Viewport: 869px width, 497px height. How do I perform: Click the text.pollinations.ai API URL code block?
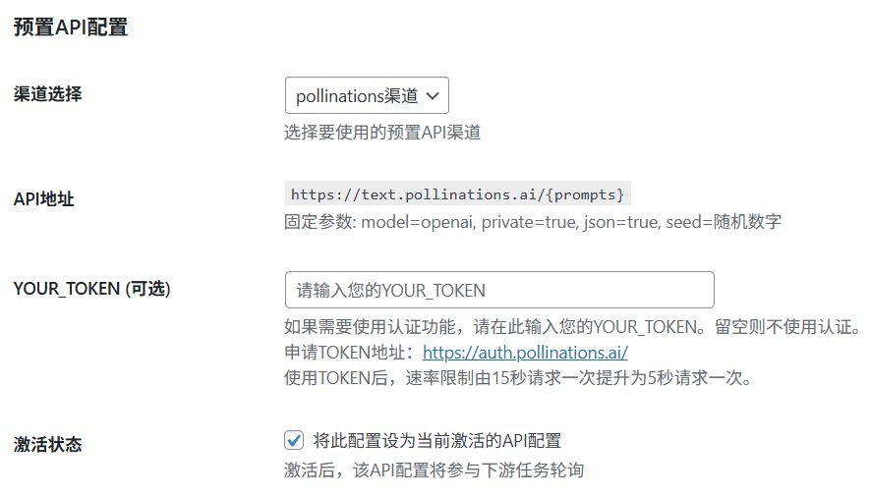pyautogui.click(x=457, y=193)
